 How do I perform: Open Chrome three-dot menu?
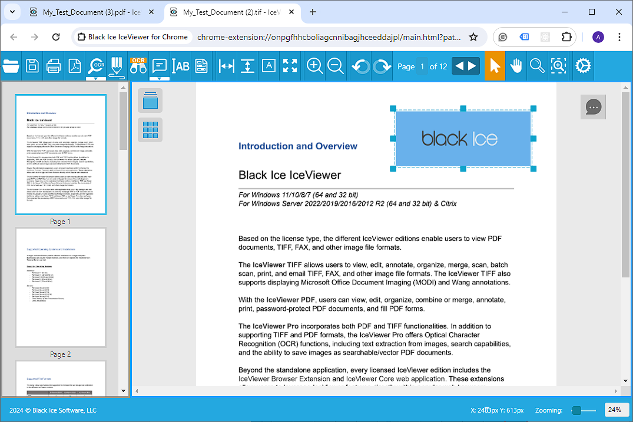click(619, 37)
